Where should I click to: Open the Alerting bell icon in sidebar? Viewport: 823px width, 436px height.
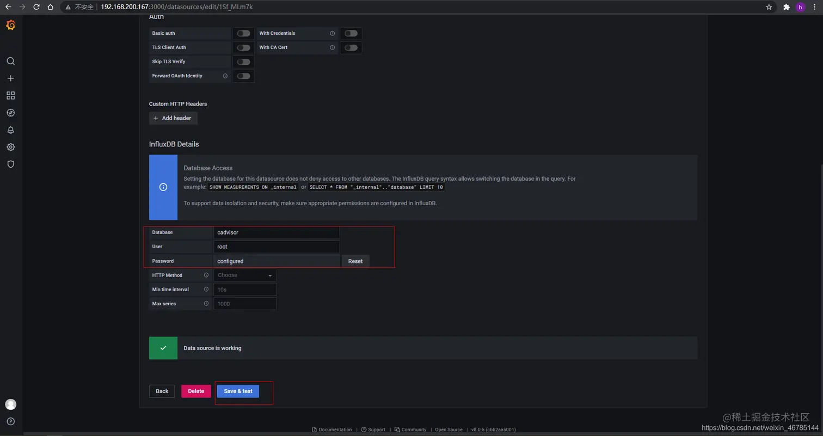[x=10, y=130]
